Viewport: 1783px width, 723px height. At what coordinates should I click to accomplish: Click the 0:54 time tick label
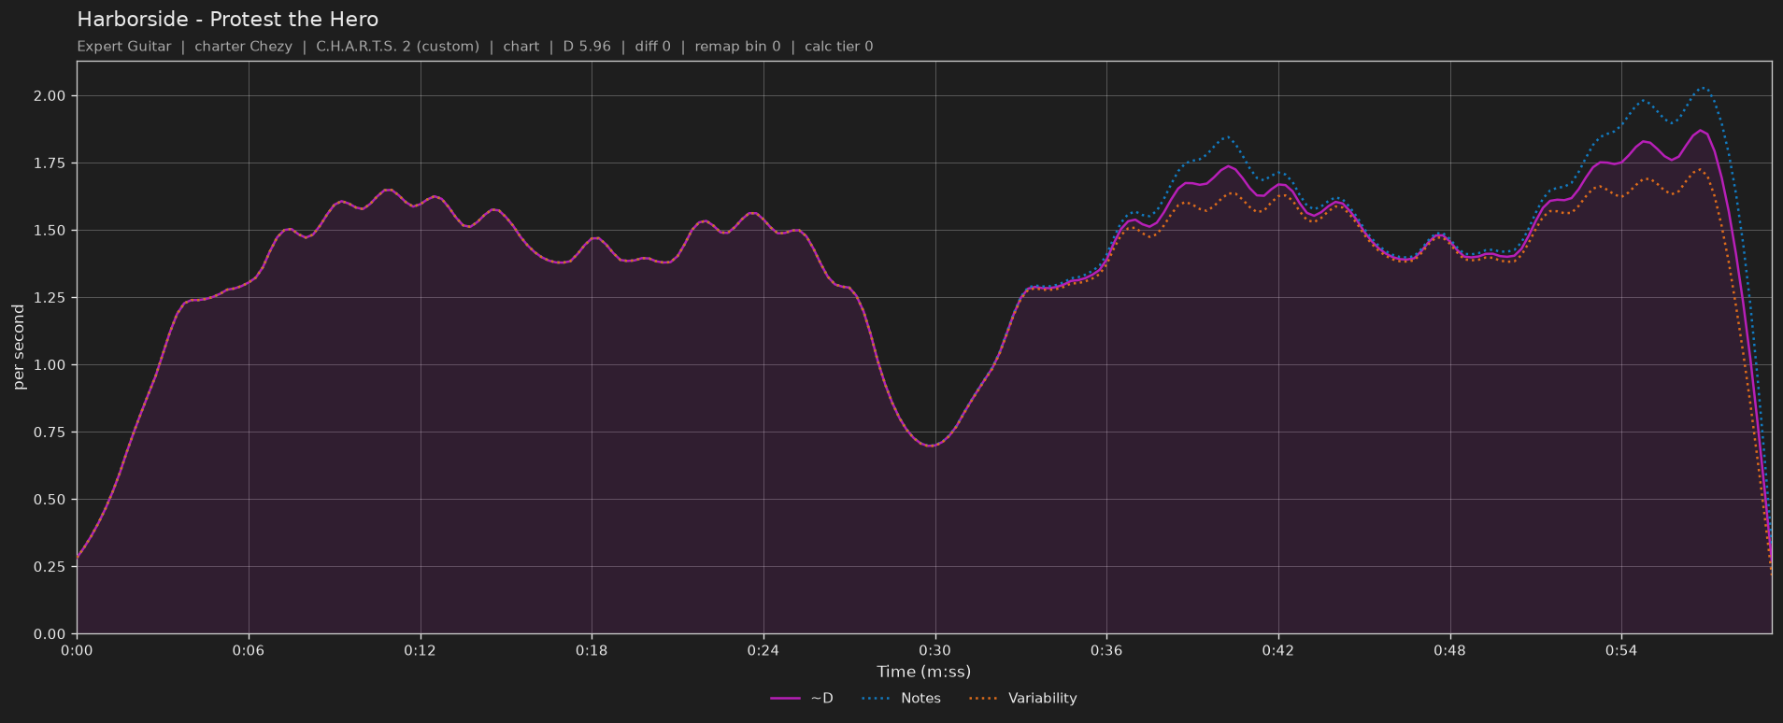(1621, 650)
